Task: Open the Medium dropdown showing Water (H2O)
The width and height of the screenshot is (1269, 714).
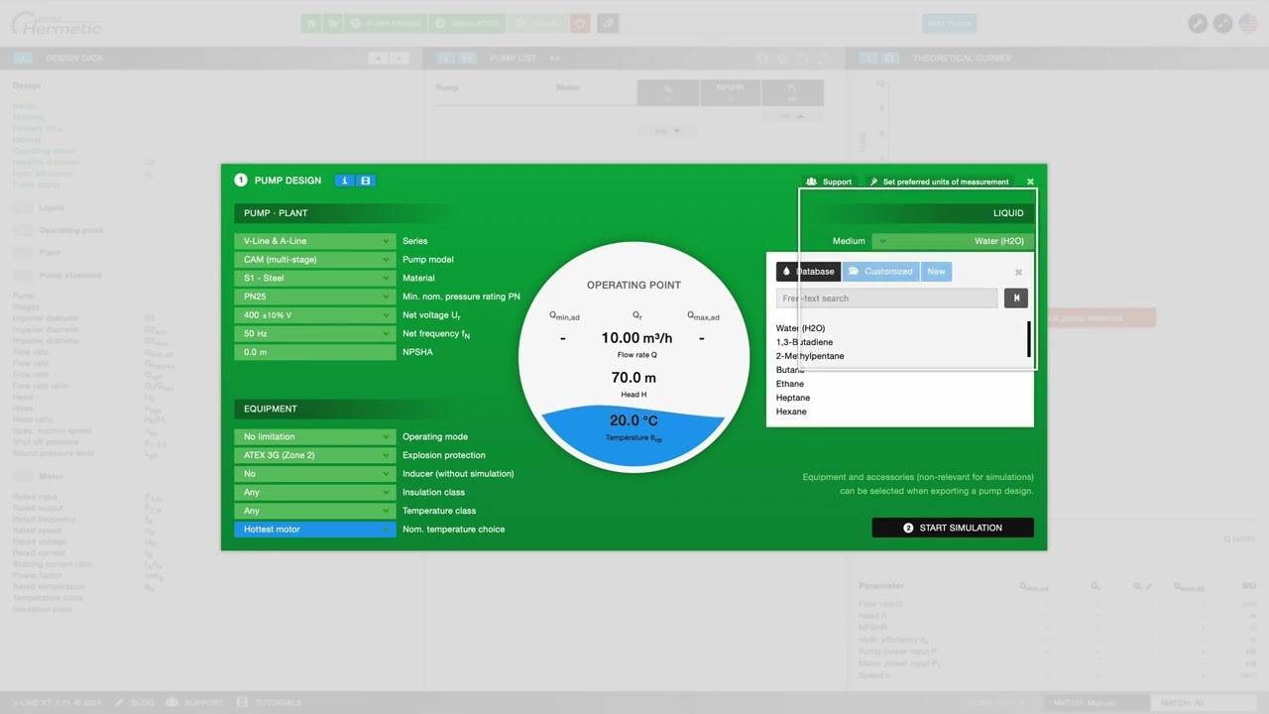Action: [953, 241]
